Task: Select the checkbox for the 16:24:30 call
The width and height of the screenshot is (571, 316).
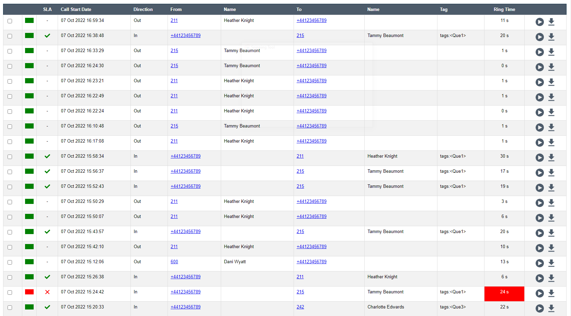Action: coord(10,66)
